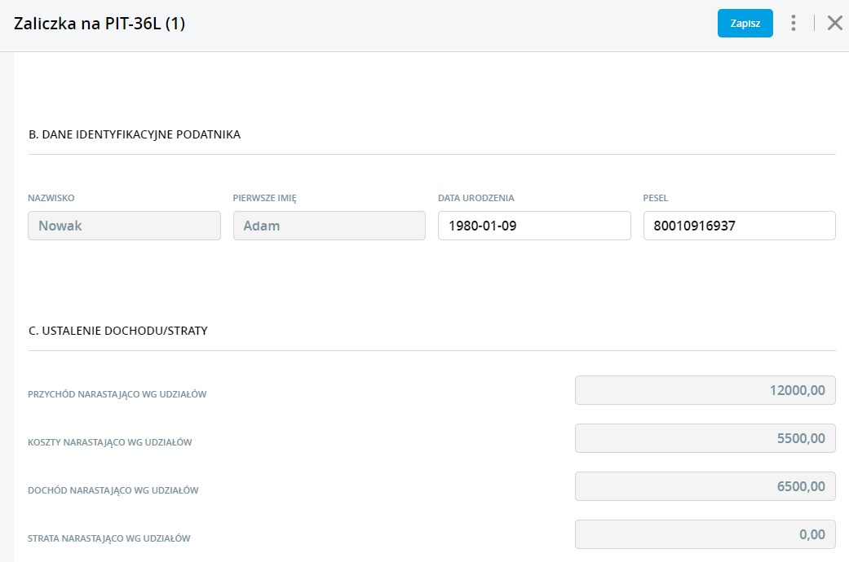Click the Strata narastająco wg udziałów label
The image size is (849, 562).
coord(108,538)
